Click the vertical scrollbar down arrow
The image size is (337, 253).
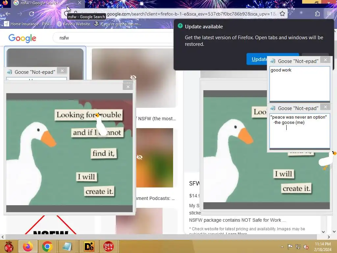334,232
